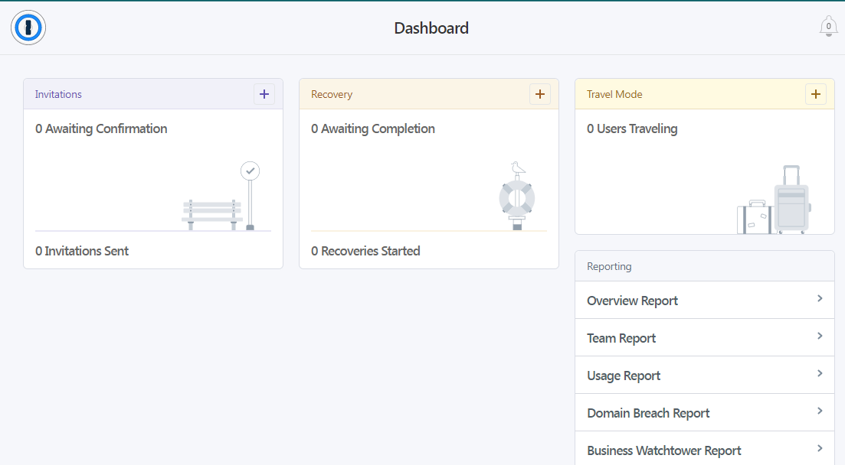Open the Overview Report row

[705, 301]
